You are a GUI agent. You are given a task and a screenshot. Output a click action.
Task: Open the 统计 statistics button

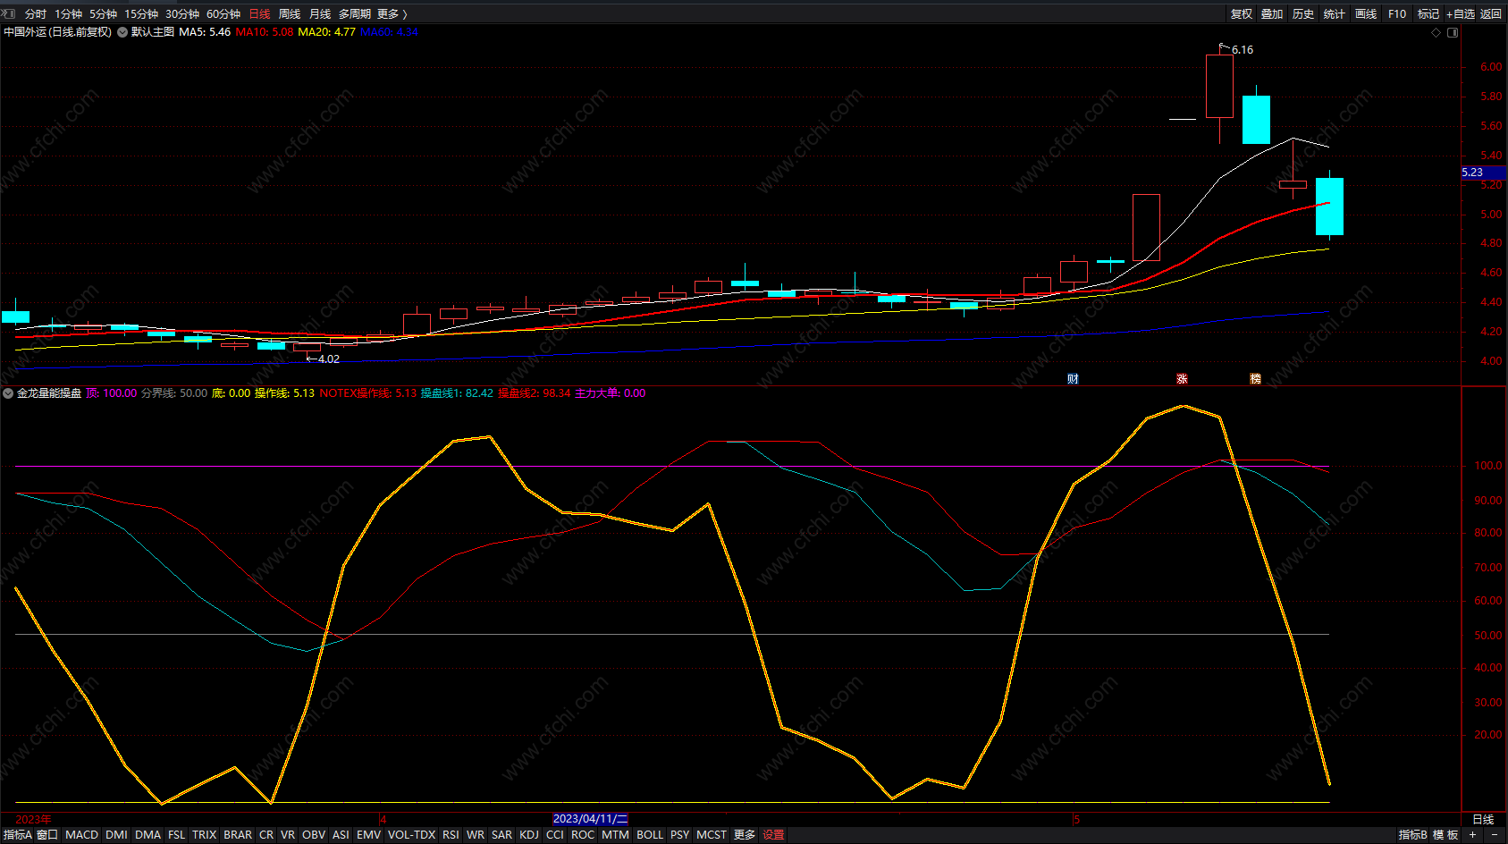[x=1335, y=13]
